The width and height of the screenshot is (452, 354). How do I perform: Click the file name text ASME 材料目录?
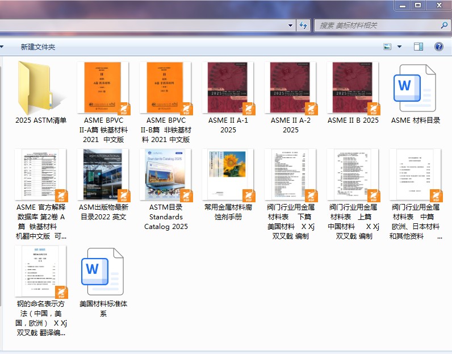click(x=416, y=120)
